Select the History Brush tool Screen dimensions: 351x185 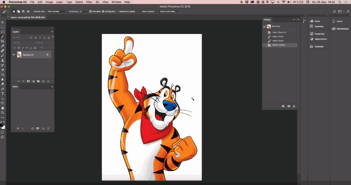point(3,65)
